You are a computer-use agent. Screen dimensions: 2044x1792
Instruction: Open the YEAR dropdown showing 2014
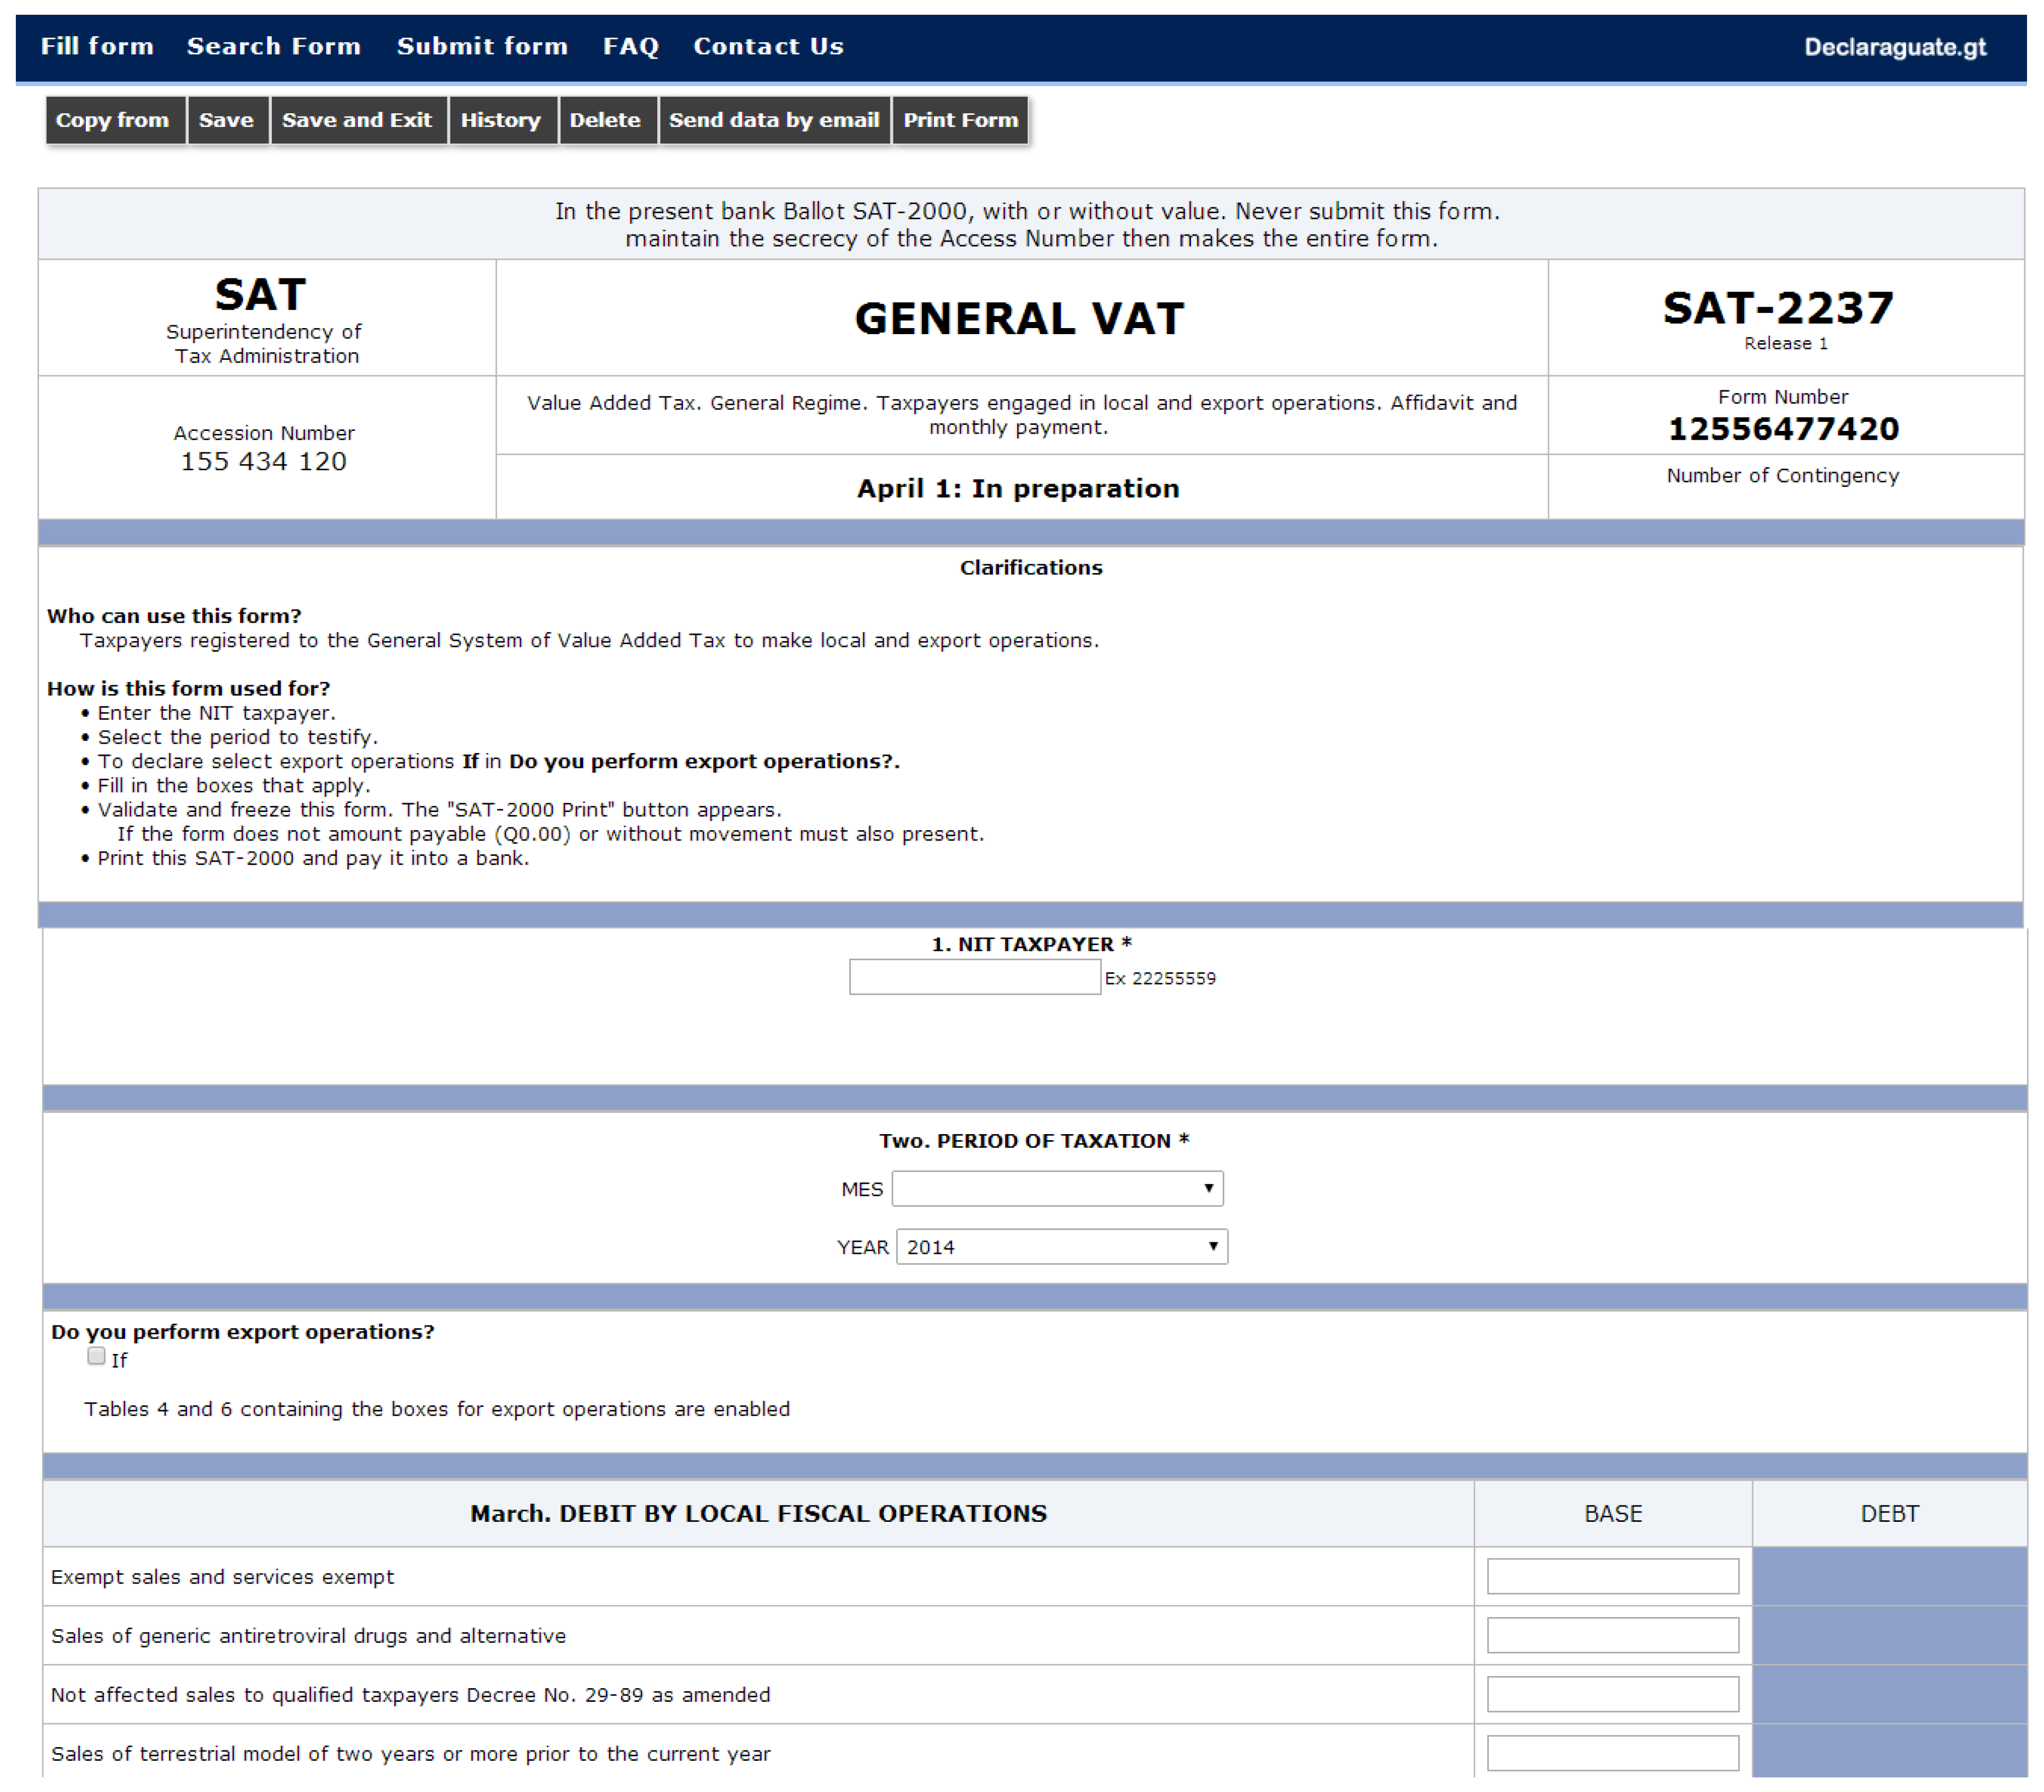coord(1061,1247)
